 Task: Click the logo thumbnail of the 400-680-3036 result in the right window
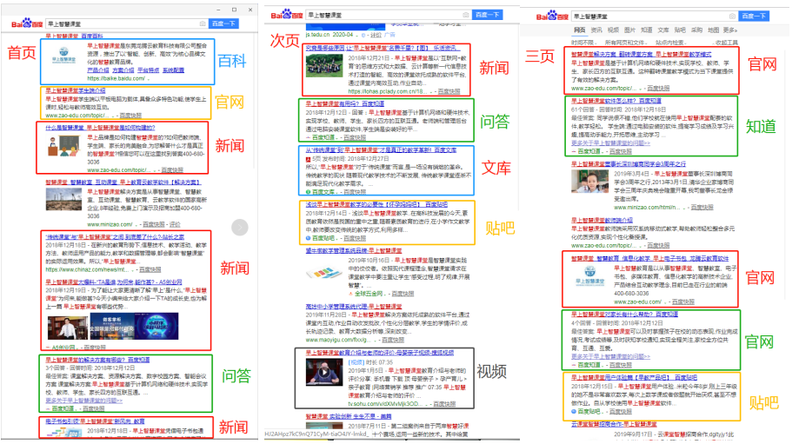(589, 276)
